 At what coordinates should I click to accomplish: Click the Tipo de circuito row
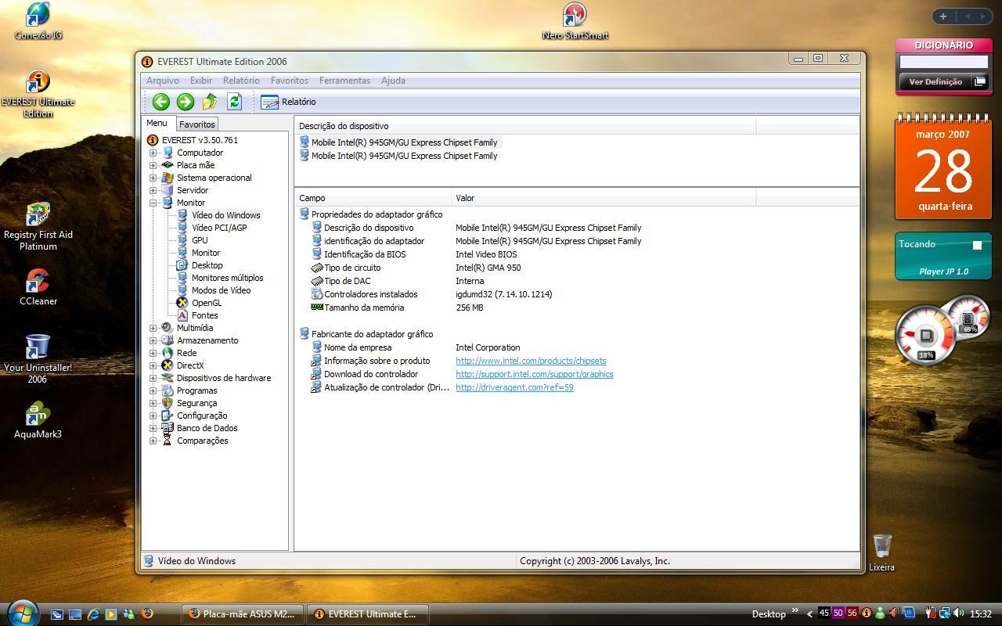(x=577, y=268)
